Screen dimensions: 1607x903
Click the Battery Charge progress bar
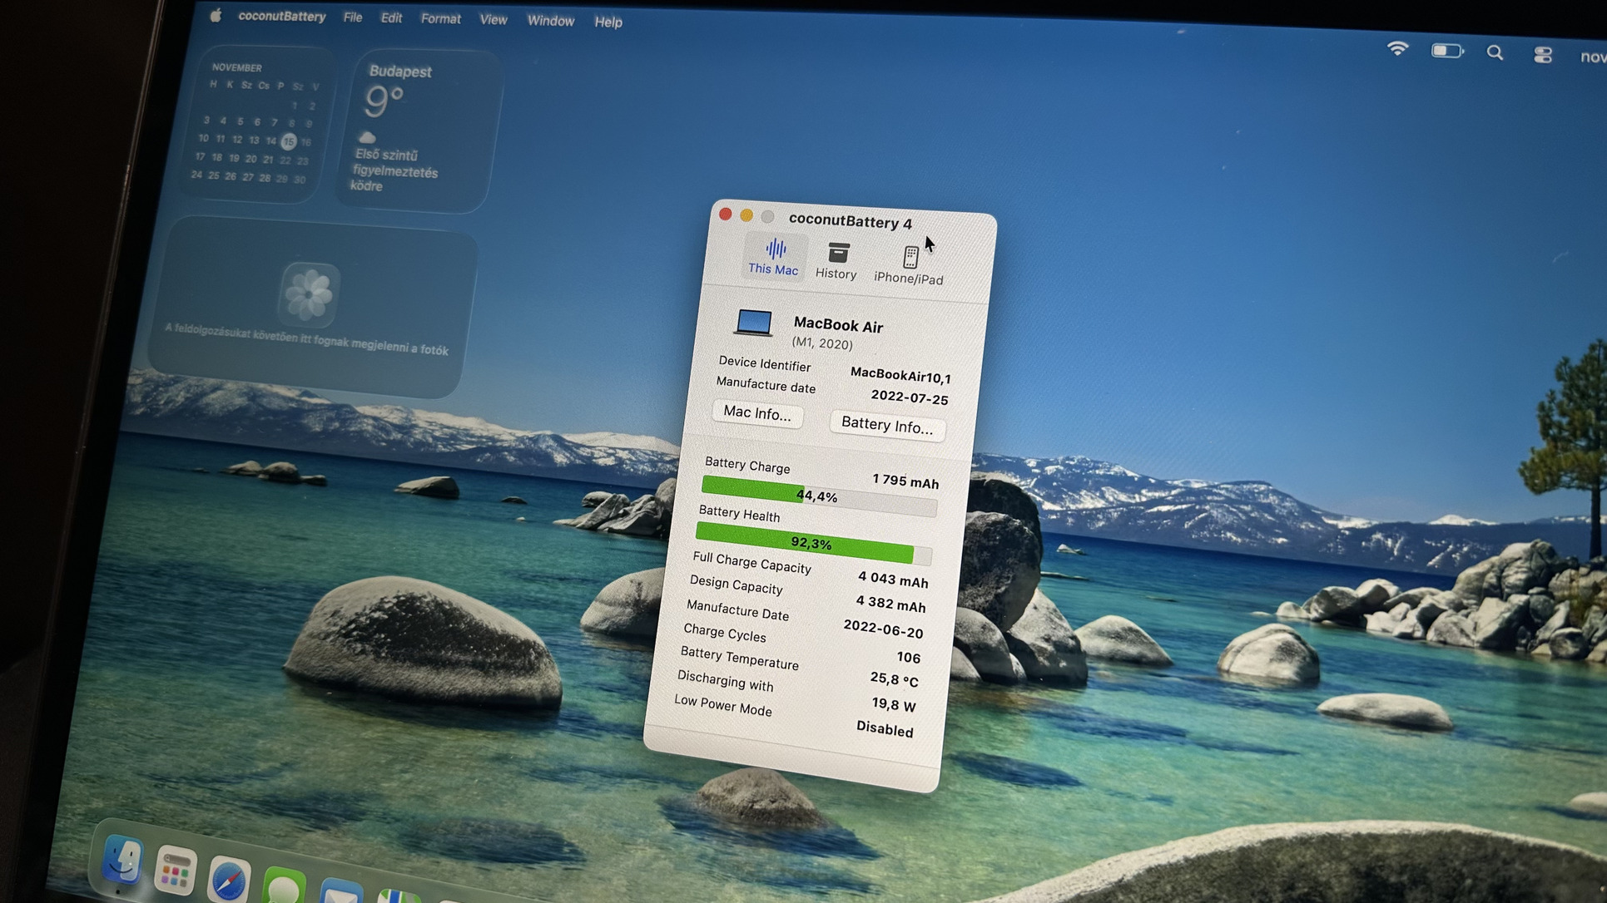[x=818, y=496]
